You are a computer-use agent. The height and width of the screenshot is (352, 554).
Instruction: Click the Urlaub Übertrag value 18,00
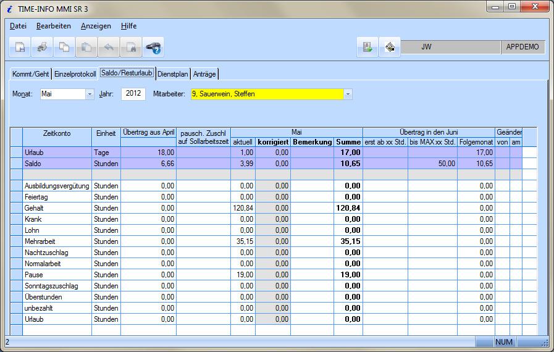coord(148,153)
